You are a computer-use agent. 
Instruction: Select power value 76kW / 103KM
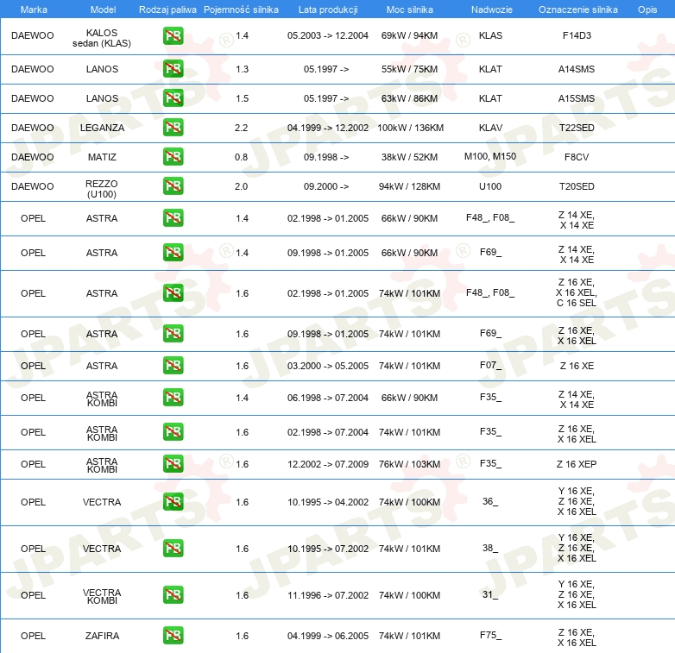coord(409,464)
